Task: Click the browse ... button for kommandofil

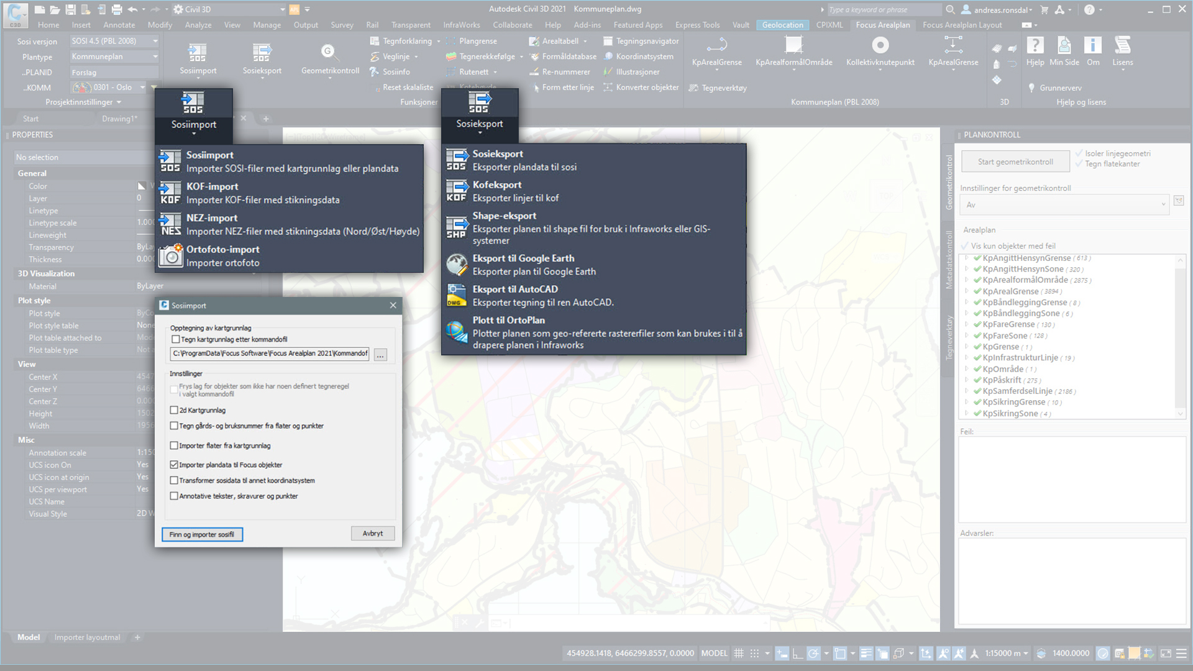Action: pos(380,355)
